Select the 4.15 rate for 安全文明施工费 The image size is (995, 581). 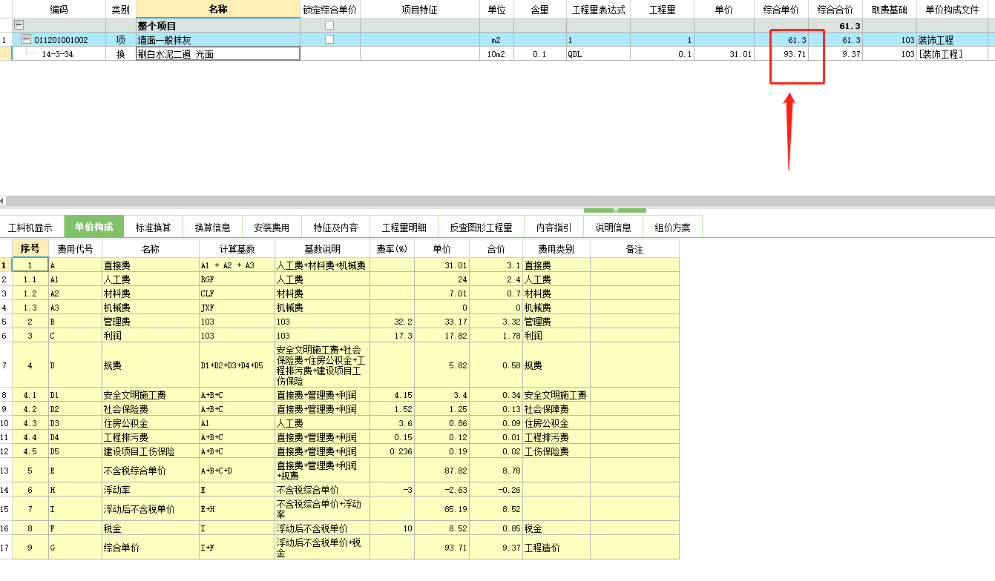(x=392, y=395)
